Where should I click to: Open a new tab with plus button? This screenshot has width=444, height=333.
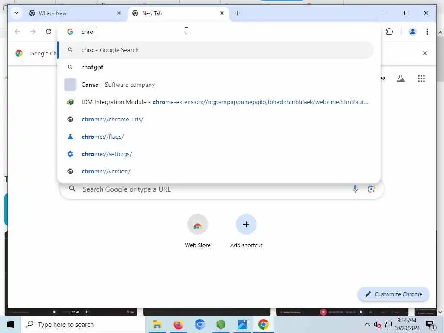point(238,13)
